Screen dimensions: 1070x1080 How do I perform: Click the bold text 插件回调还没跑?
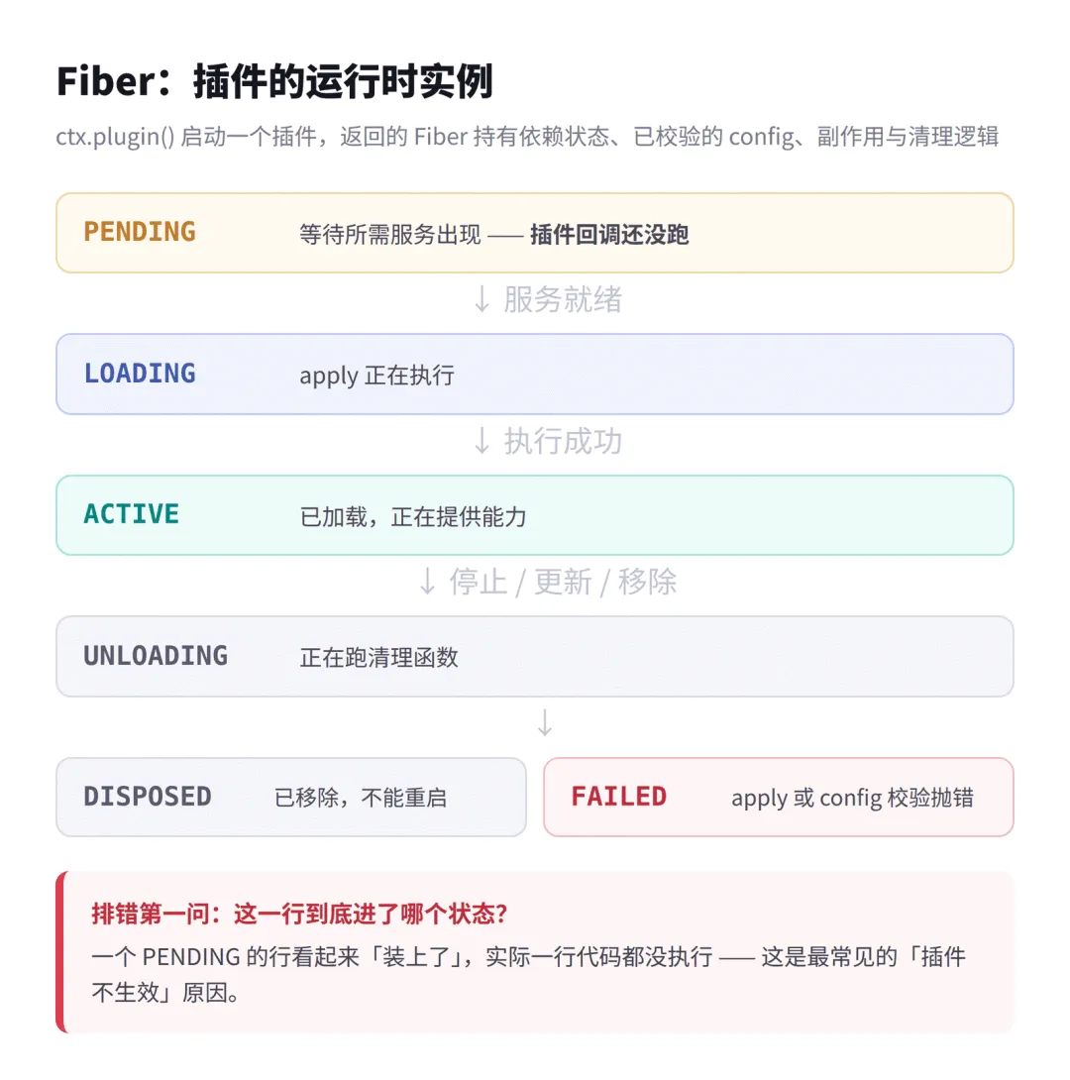[x=609, y=234]
